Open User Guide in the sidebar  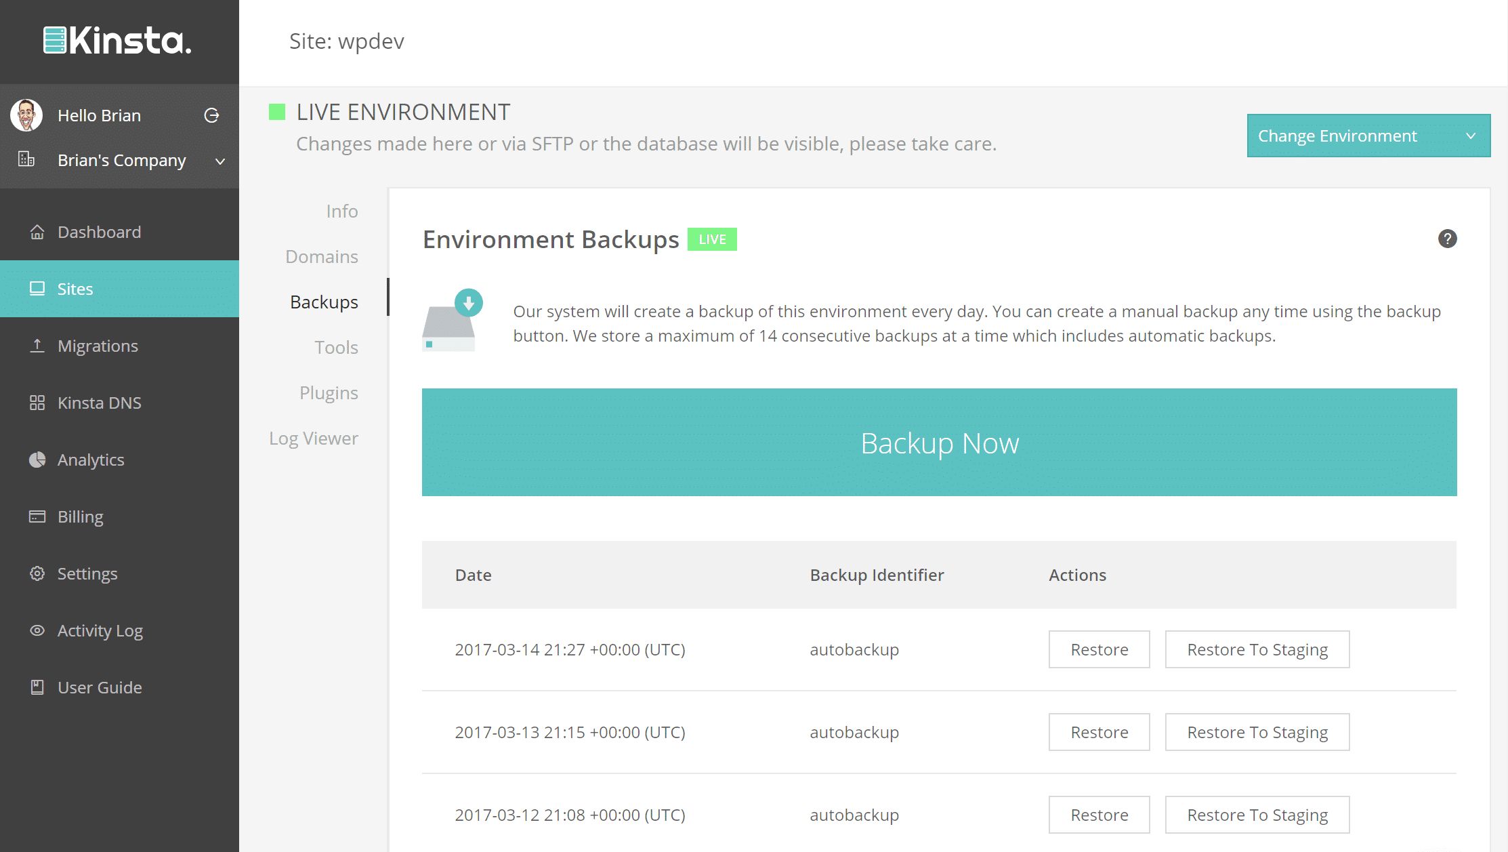click(x=119, y=687)
